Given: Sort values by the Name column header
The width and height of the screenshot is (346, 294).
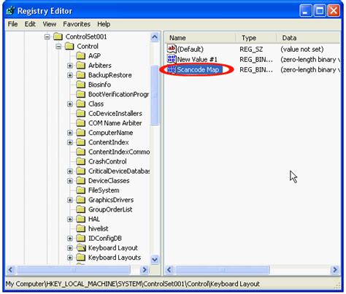Looking at the screenshot, I should click(x=200, y=38).
